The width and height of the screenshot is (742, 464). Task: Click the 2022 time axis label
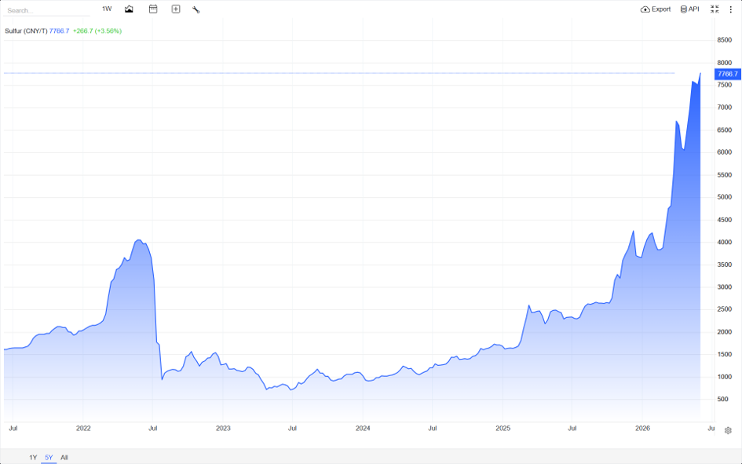(x=83, y=428)
